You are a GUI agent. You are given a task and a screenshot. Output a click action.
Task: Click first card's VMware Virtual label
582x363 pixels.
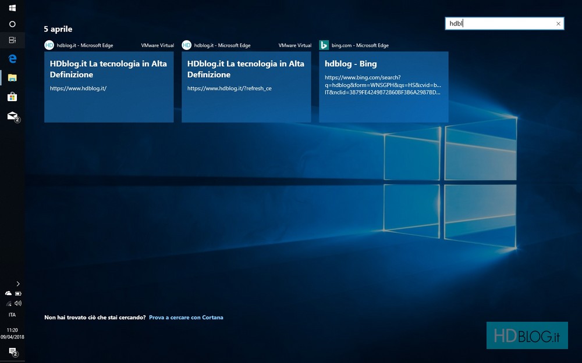click(x=157, y=45)
